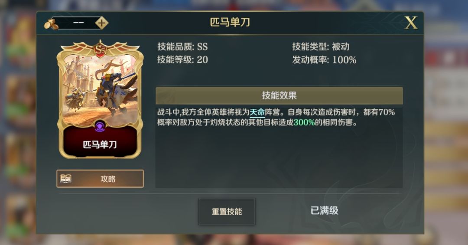Screen dimensions: 468x245
Task: Click the SS badge atop the skill card
Action: 100,50
